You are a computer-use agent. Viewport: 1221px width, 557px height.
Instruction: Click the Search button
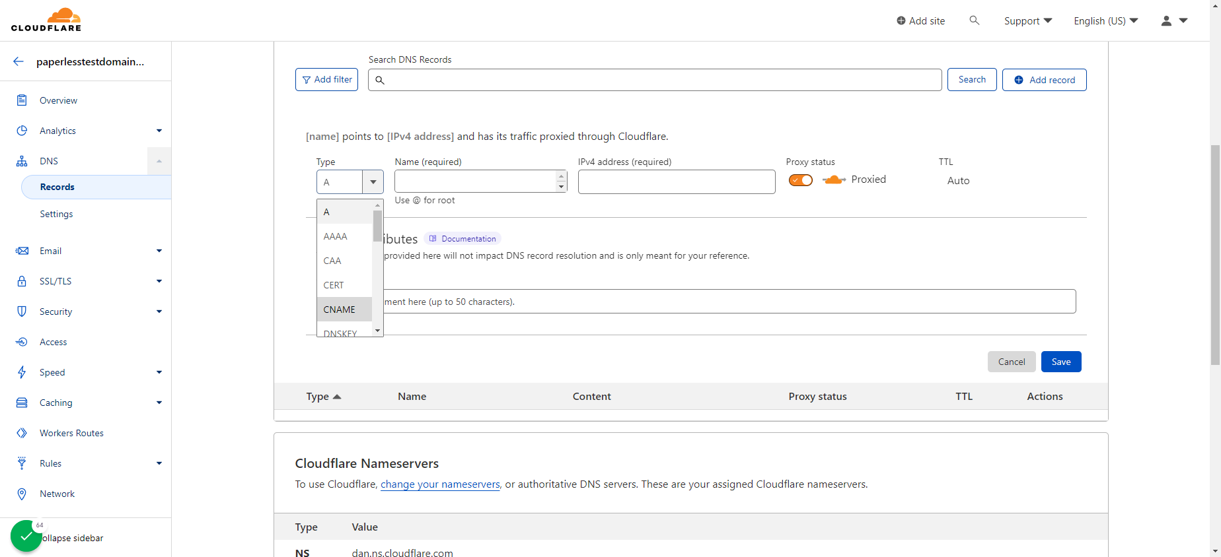[x=972, y=80]
